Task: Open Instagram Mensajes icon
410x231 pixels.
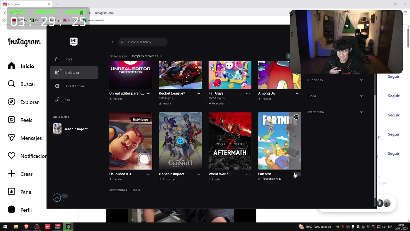Action: (12, 138)
